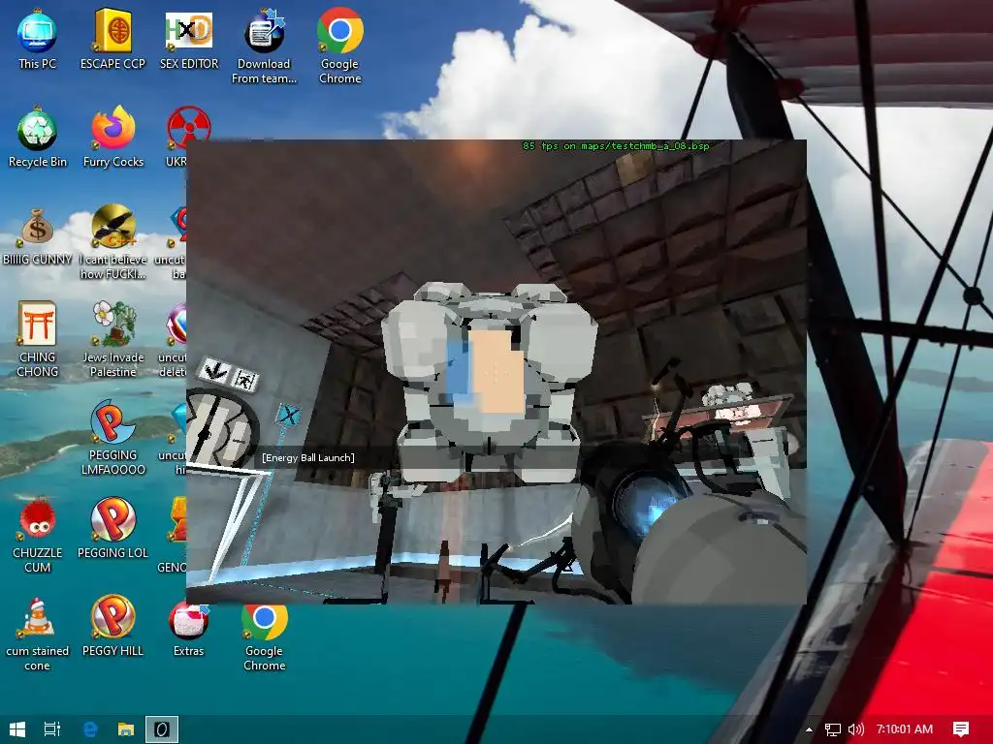Click the companion cube in the game window
993x744 pixels.
pyautogui.click(x=488, y=380)
